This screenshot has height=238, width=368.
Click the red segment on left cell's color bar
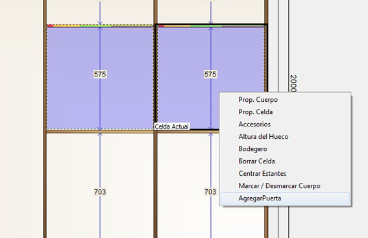(50, 26)
